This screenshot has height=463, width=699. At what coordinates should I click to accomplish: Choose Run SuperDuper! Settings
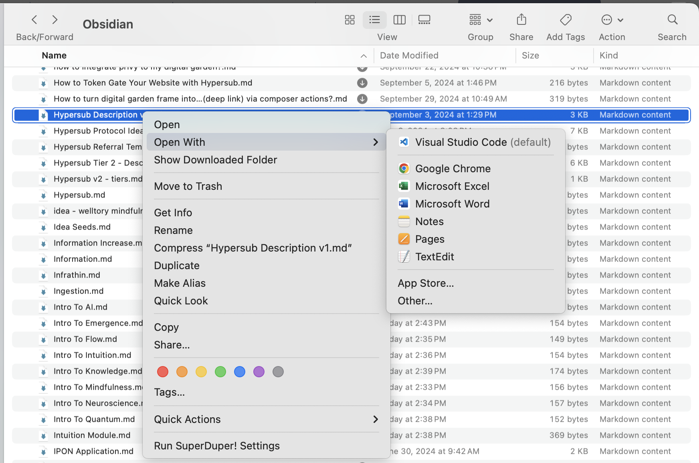[x=267, y=446]
